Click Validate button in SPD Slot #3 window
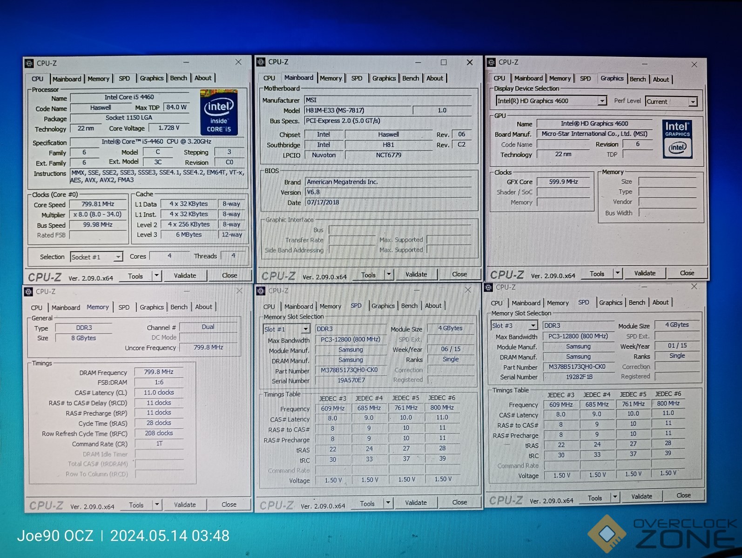 coord(641,497)
